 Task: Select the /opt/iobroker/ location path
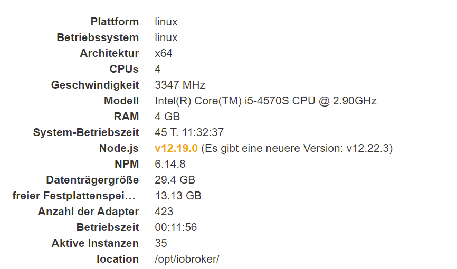(x=187, y=259)
